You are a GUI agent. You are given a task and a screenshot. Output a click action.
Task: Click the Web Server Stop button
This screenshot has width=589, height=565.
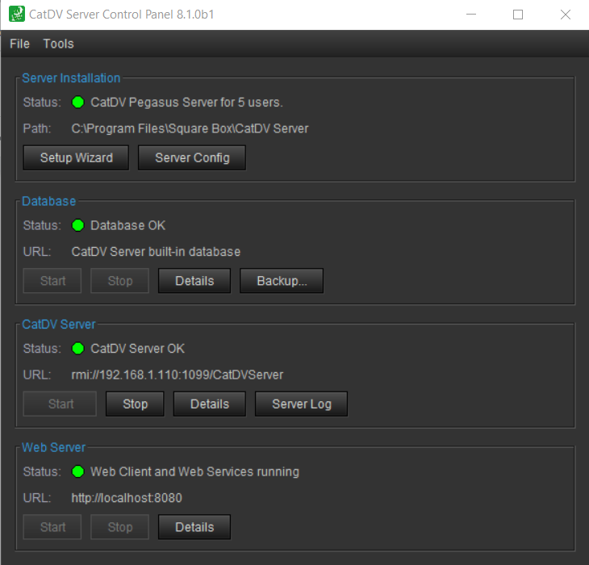pyautogui.click(x=120, y=527)
